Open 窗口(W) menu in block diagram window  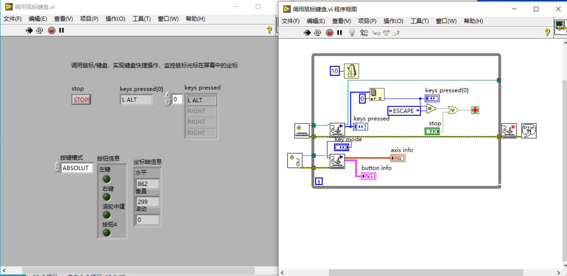pos(446,21)
